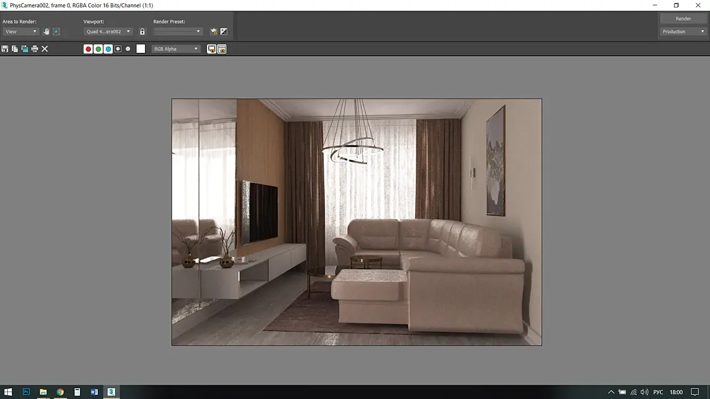Save the rendered image
The image size is (710, 399).
pyautogui.click(x=5, y=49)
